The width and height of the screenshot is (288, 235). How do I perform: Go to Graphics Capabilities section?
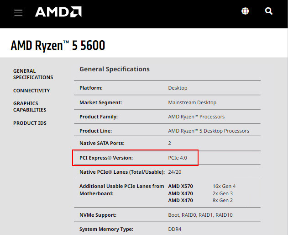(x=30, y=107)
